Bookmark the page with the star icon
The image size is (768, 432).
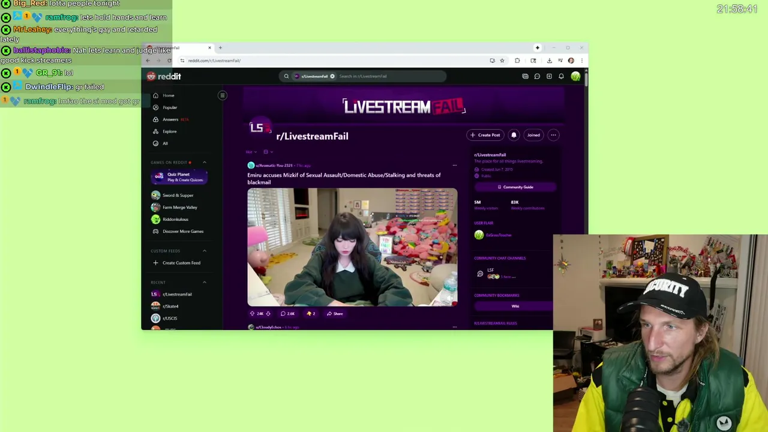tap(502, 61)
